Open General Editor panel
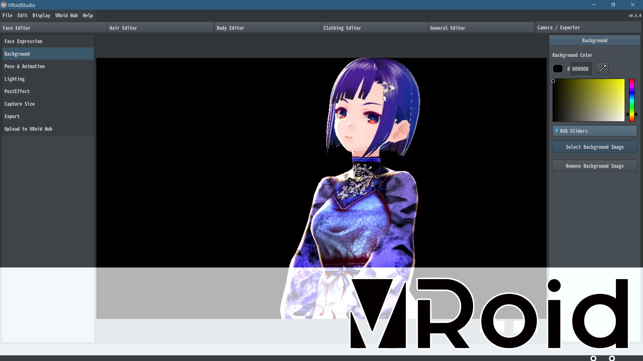 (447, 27)
